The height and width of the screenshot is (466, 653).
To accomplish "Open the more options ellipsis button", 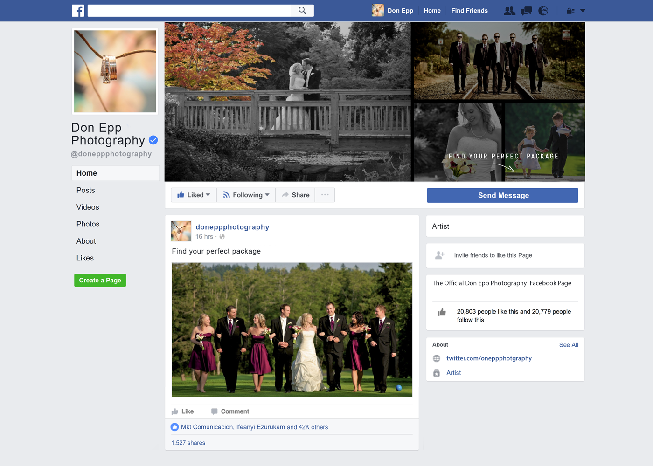I will (325, 195).
